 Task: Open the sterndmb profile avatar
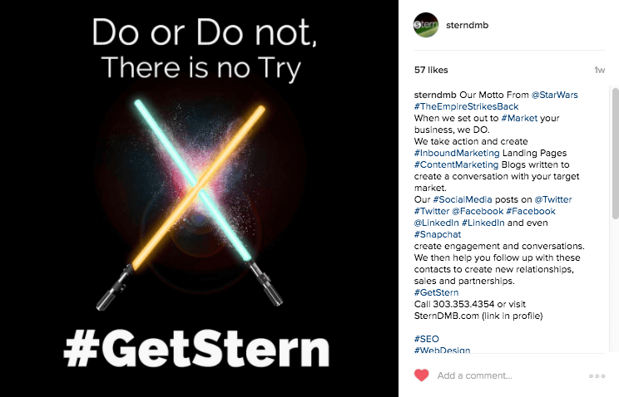tap(426, 25)
